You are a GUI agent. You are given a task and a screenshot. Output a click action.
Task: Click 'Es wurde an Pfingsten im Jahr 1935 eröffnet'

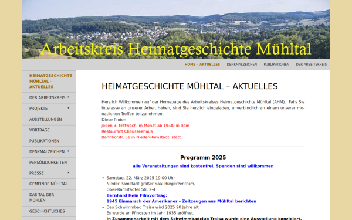click(150, 213)
